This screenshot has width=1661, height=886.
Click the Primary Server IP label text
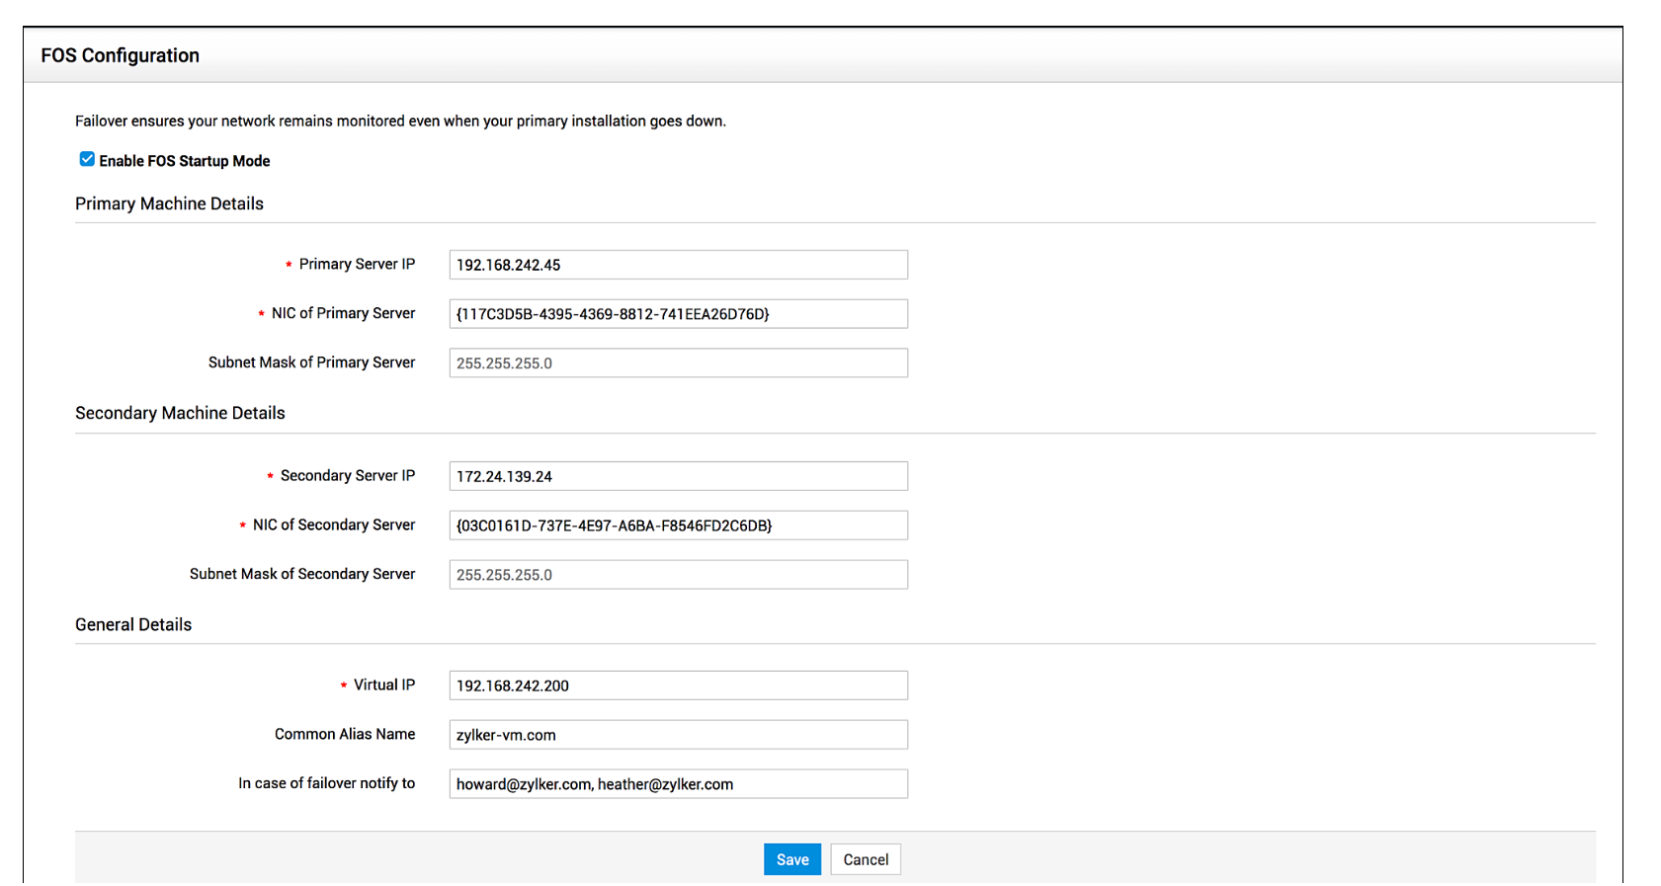pos(357,264)
